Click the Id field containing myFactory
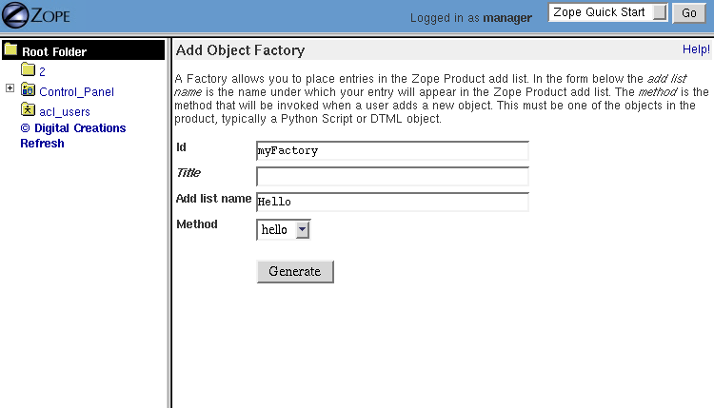This screenshot has width=714, height=408. pyautogui.click(x=392, y=150)
